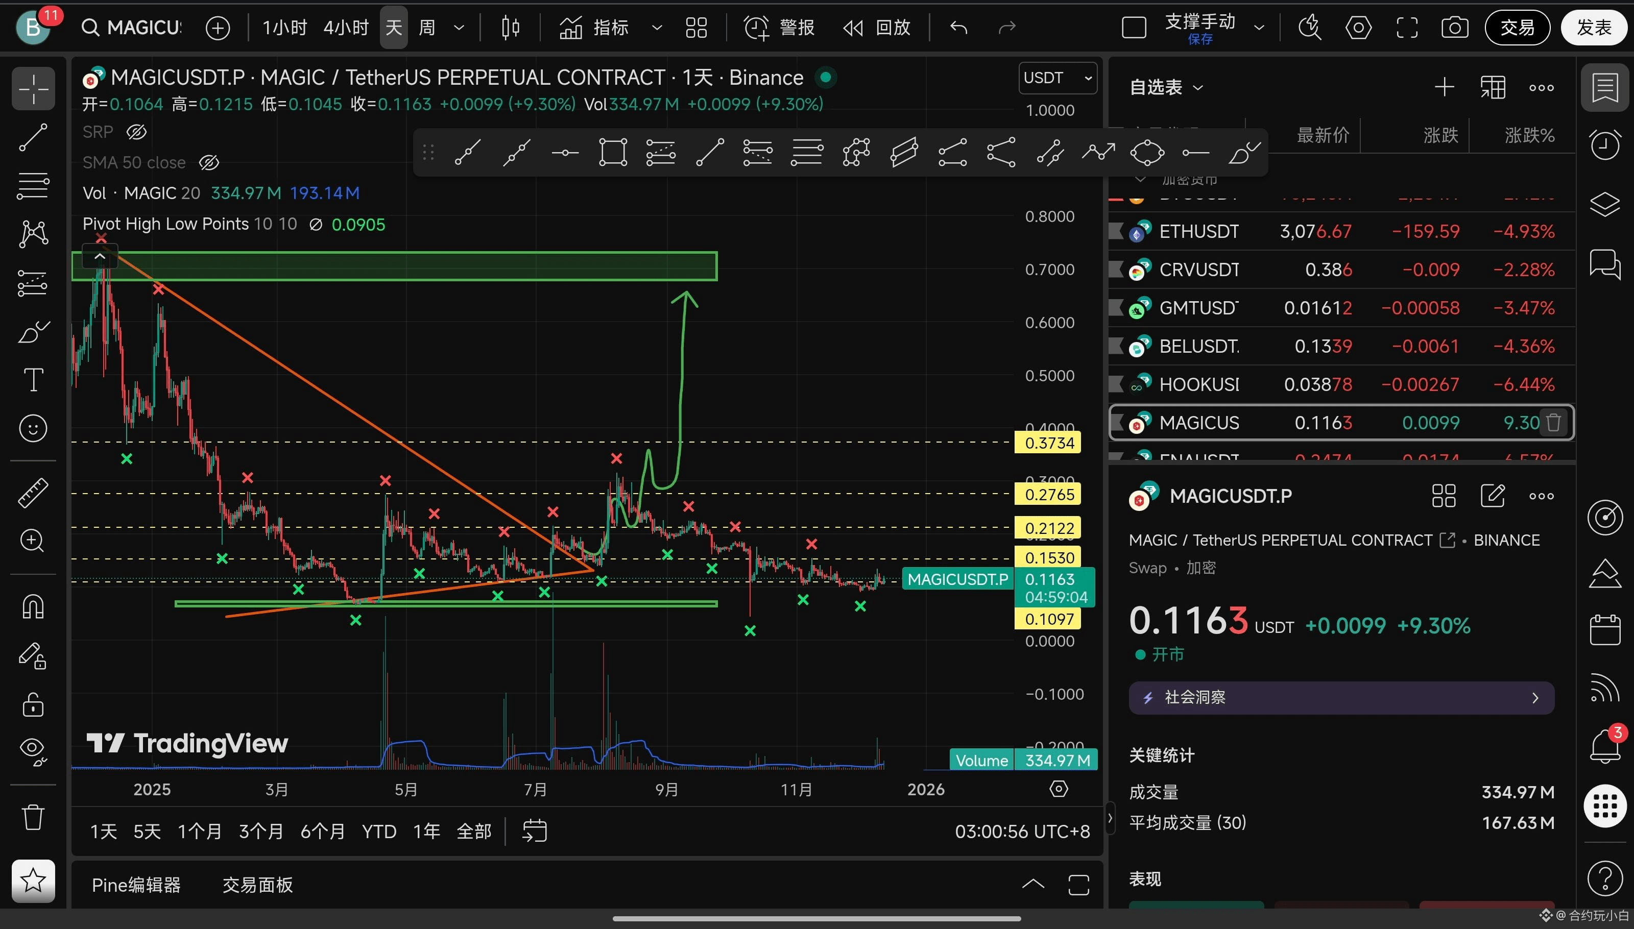Start 回放 bar replay
Viewport: 1634px width, 929px height.
coord(876,28)
